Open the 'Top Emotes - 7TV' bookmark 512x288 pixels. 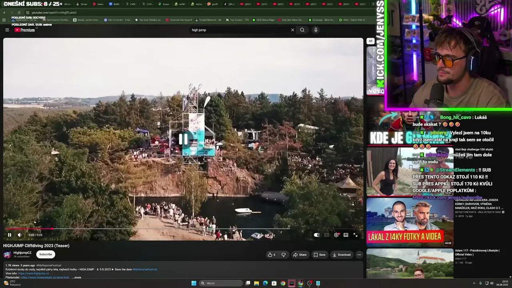point(237,20)
